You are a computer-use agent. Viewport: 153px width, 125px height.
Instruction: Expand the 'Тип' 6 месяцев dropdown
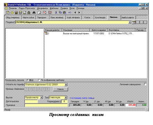click(66, 97)
